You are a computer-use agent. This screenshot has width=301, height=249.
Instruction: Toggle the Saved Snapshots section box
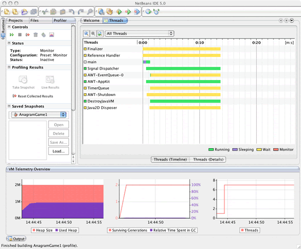pos(9,106)
